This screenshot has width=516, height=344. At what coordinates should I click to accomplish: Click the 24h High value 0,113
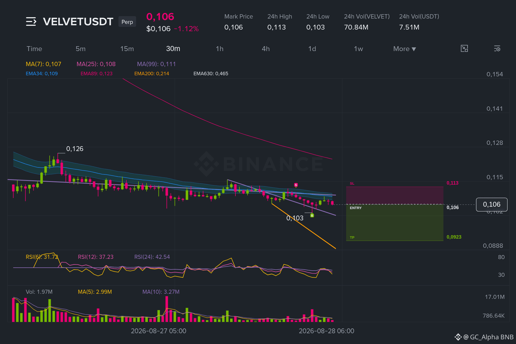(x=277, y=27)
